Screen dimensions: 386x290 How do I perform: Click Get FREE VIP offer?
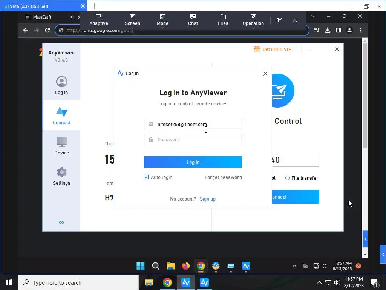coord(273,49)
